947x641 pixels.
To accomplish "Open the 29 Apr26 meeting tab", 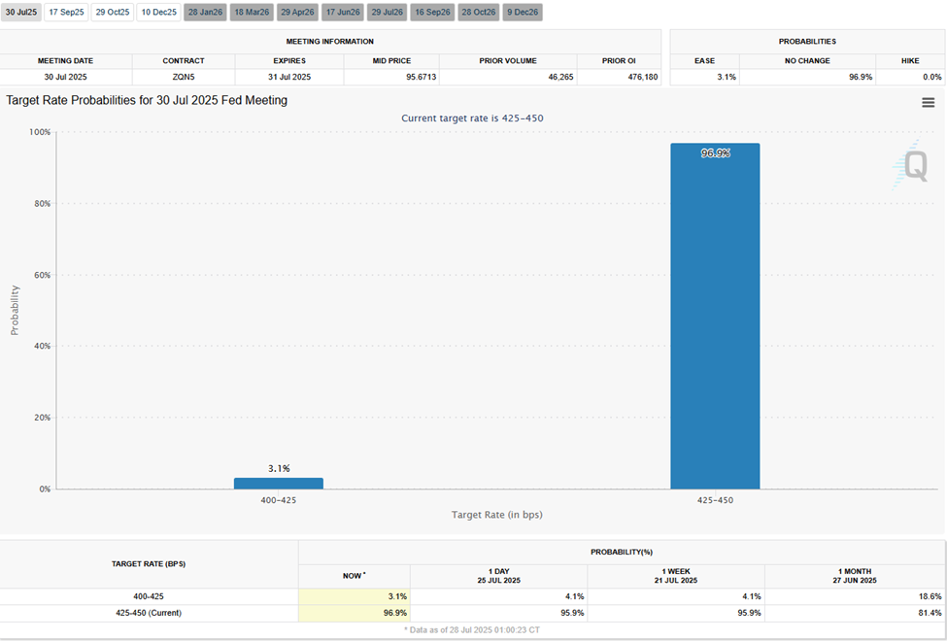I will (296, 12).
